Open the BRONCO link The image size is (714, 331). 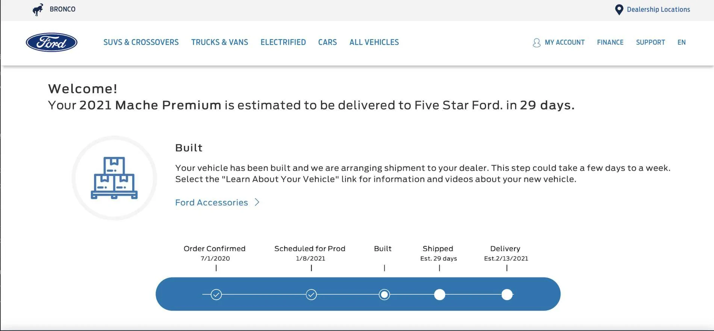tap(62, 9)
